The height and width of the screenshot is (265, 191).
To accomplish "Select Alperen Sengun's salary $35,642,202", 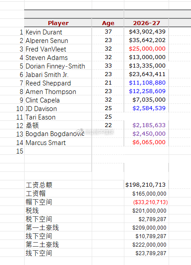I will pyautogui.click(x=146, y=40).
